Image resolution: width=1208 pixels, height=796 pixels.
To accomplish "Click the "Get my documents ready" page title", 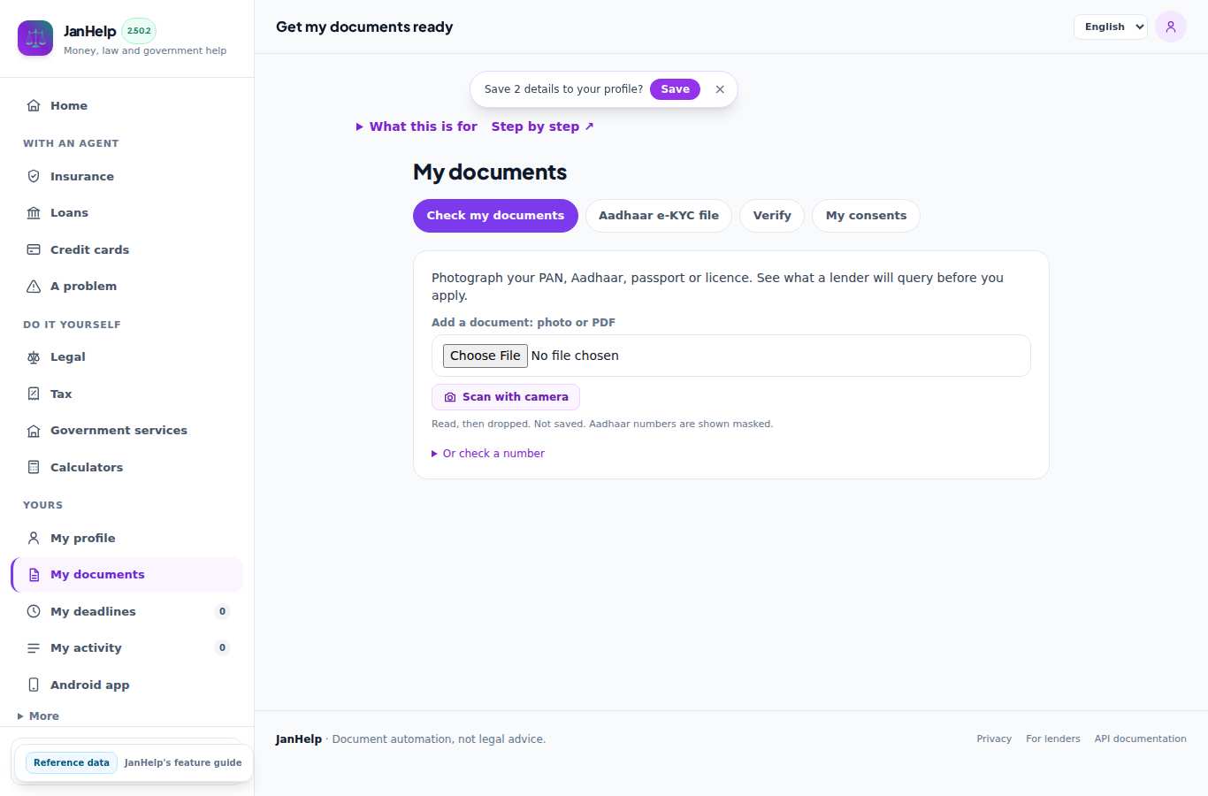I will 364,27.
